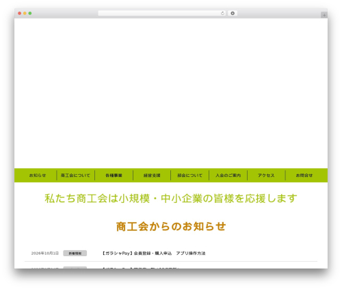Viewport: 342px width, 289px height.
Task: Go to the 経営支援 page
Action: tap(152, 176)
